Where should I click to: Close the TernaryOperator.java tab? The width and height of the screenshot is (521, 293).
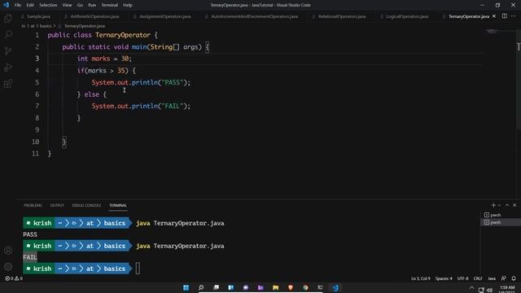(494, 16)
